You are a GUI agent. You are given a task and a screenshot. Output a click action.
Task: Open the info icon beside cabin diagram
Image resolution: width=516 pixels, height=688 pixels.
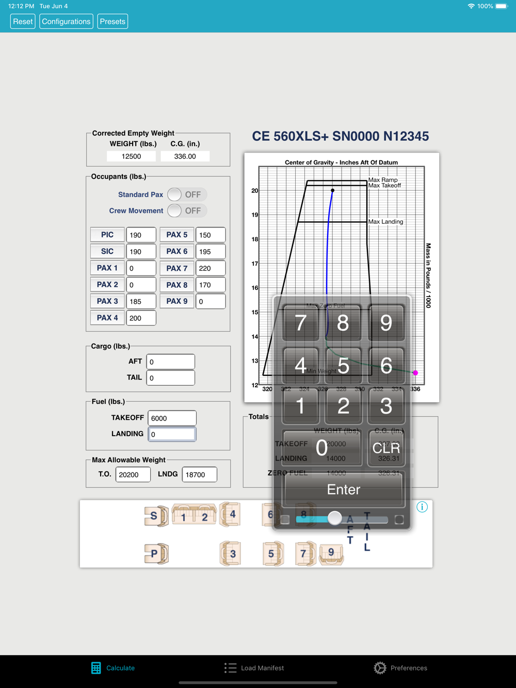pos(422,507)
